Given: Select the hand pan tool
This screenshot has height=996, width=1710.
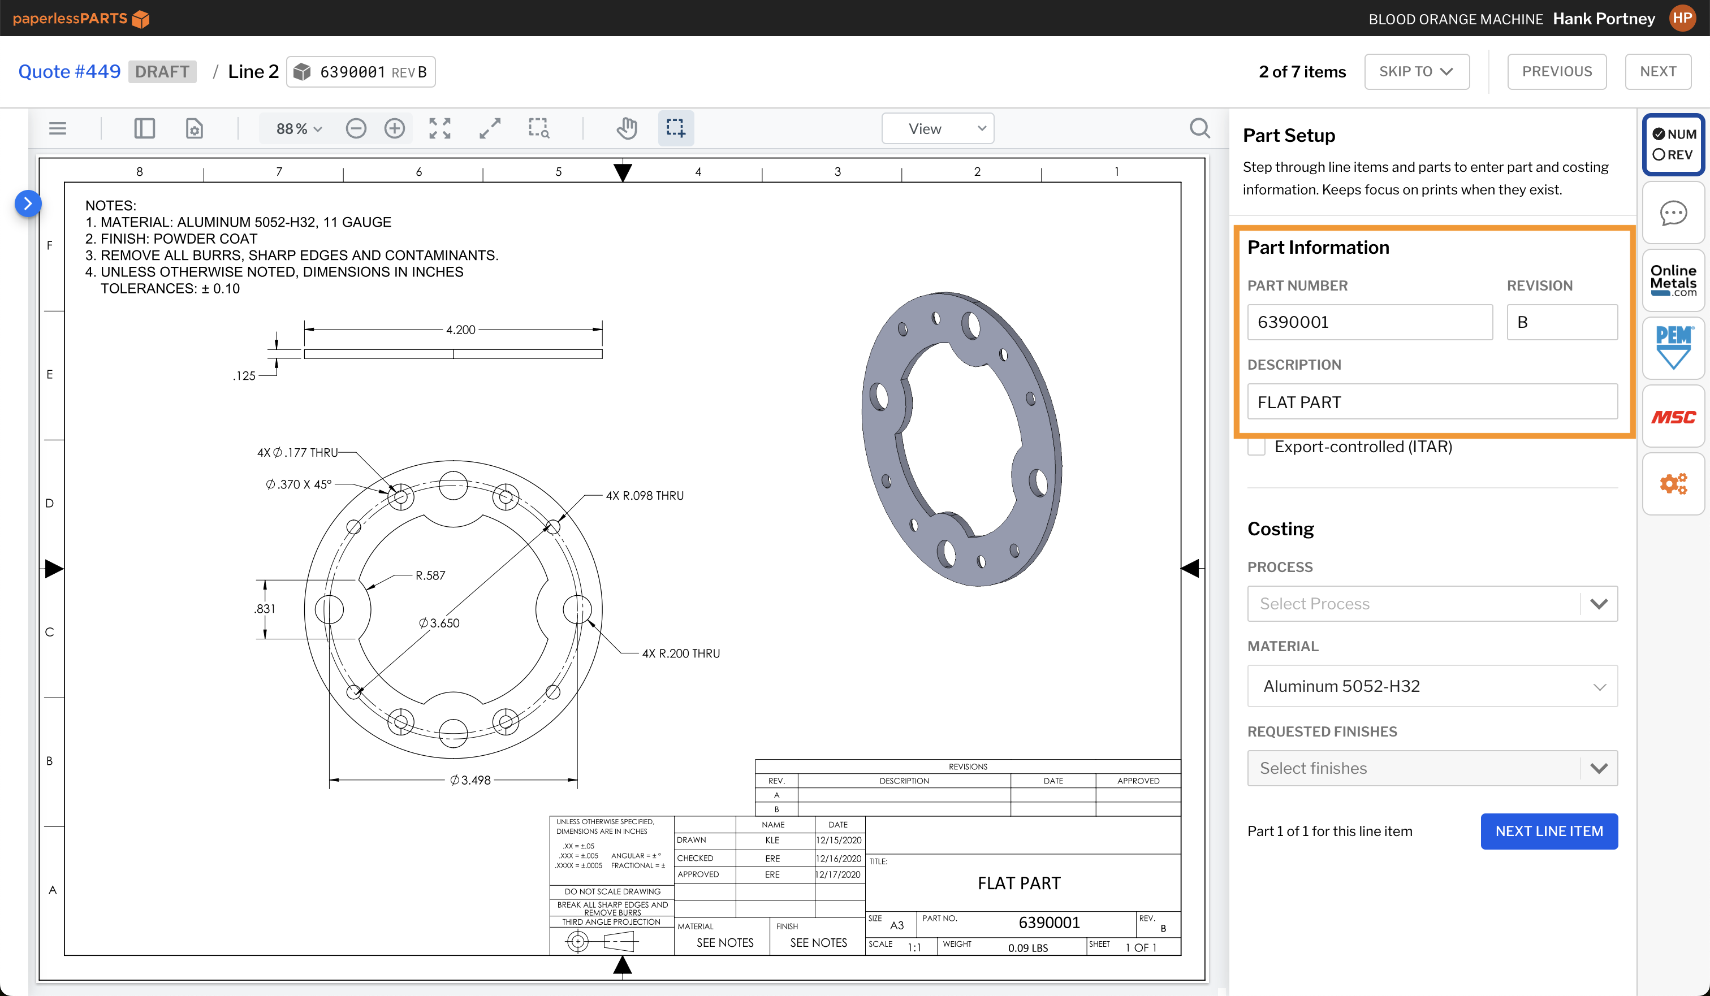Looking at the screenshot, I should pos(627,128).
